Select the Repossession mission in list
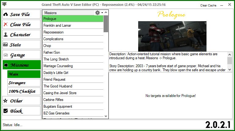The image size is (235, 131). (x=73, y=32)
